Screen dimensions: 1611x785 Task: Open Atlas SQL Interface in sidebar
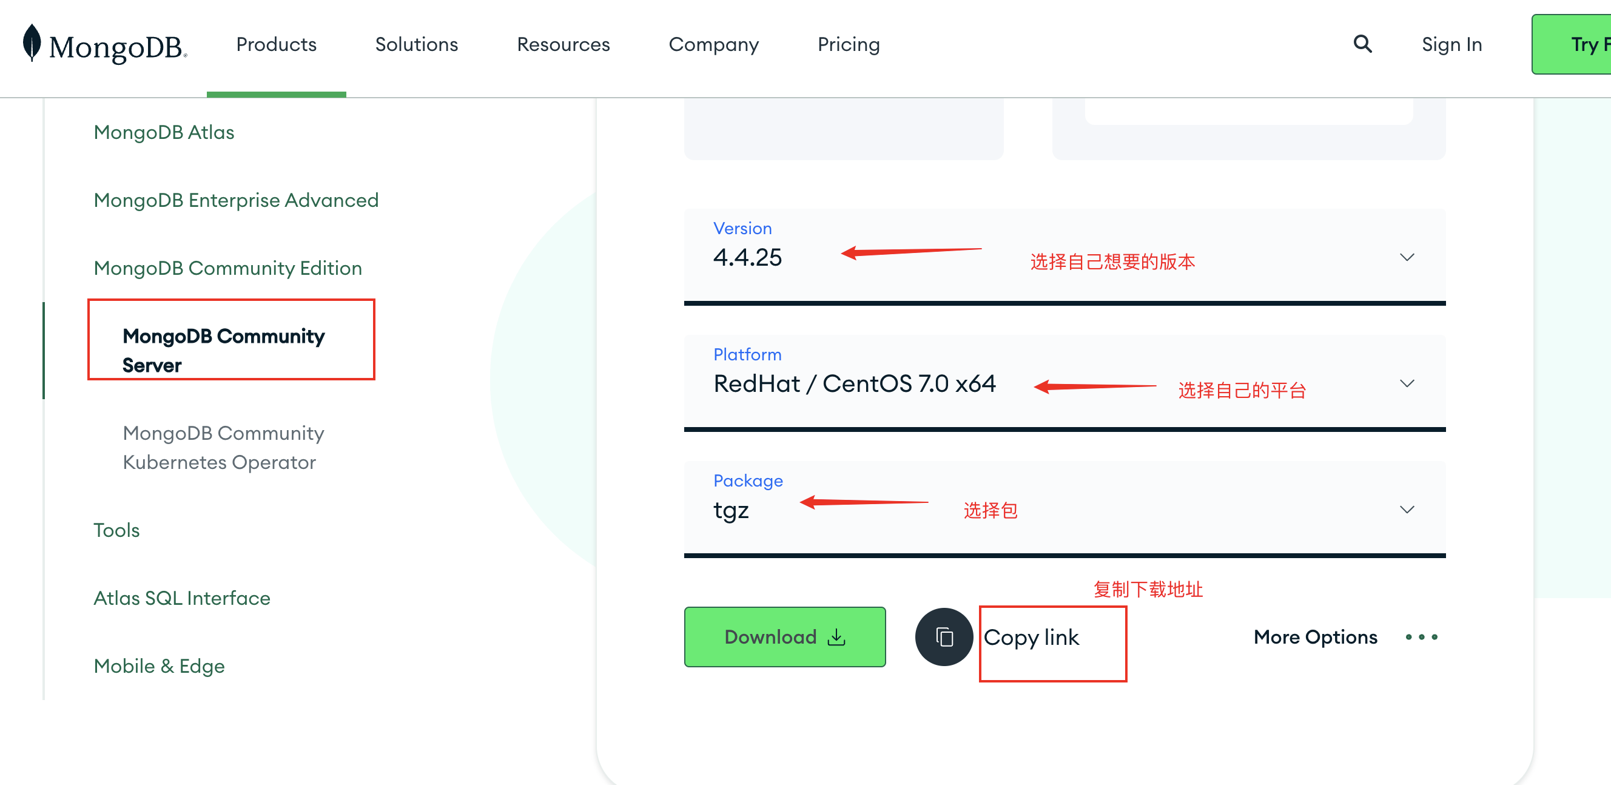pos(182,598)
